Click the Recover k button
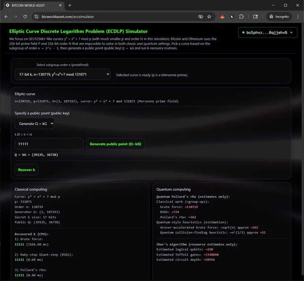This screenshot has height=281, width=304. pyautogui.click(x=26, y=170)
